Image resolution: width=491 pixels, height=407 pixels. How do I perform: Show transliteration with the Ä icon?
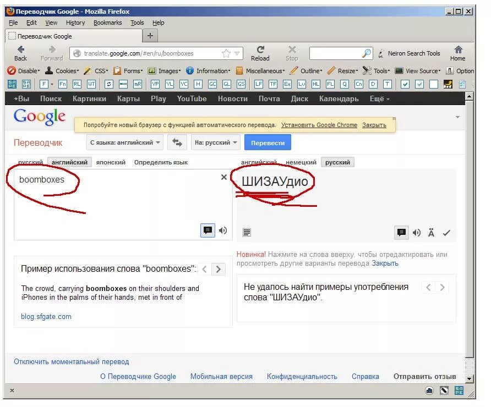431,233
